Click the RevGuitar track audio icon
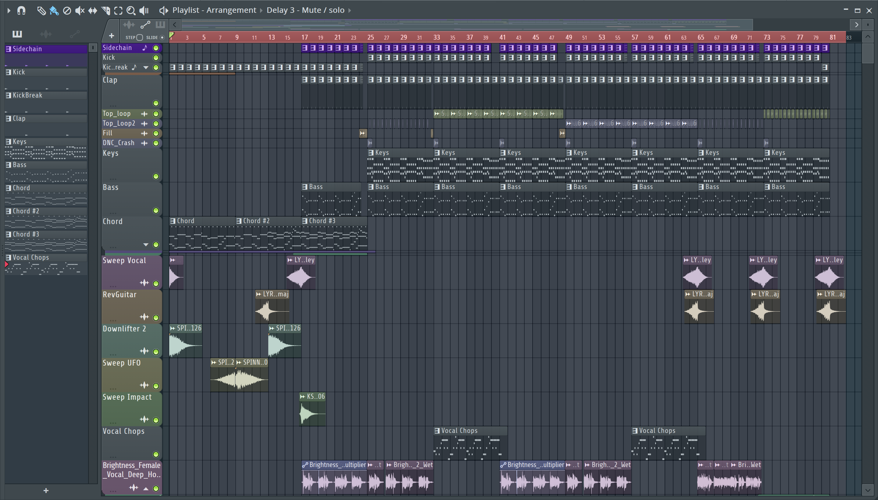The image size is (878, 500). pyautogui.click(x=145, y=317)
